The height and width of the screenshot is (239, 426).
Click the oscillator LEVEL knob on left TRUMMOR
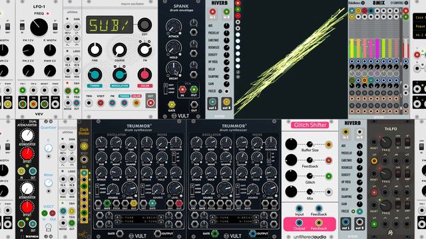point(130,189)
